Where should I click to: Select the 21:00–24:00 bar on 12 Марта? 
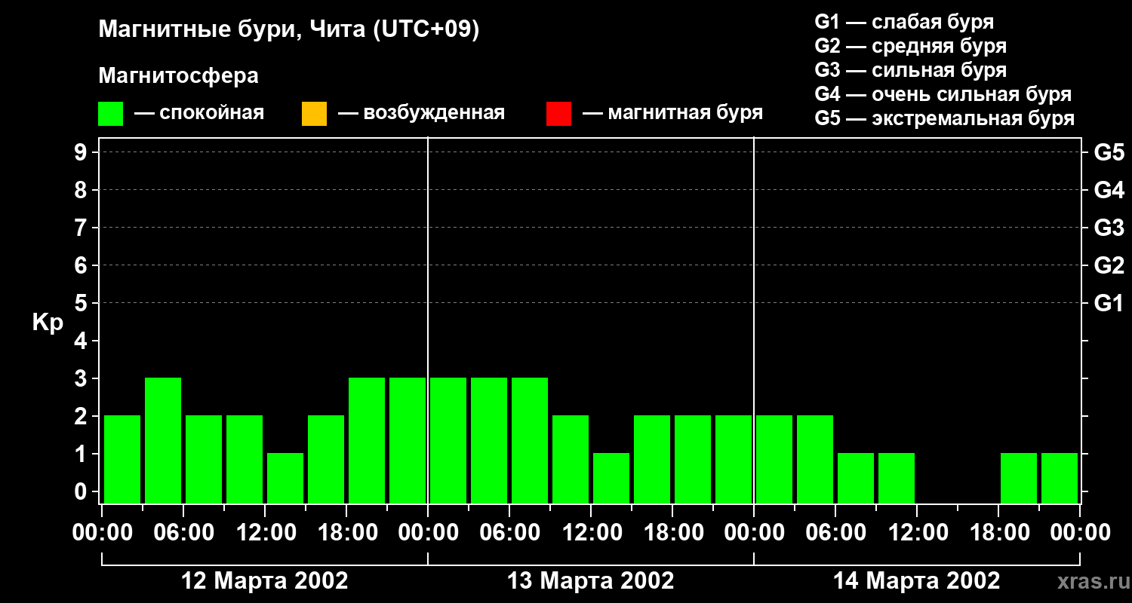[x=408, y=440]
